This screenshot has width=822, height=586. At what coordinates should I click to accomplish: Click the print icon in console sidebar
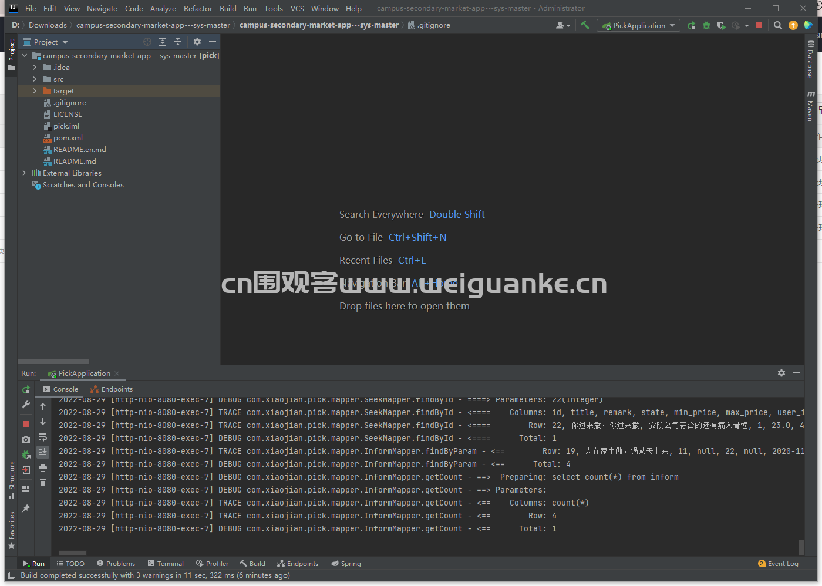coord(43,467)
